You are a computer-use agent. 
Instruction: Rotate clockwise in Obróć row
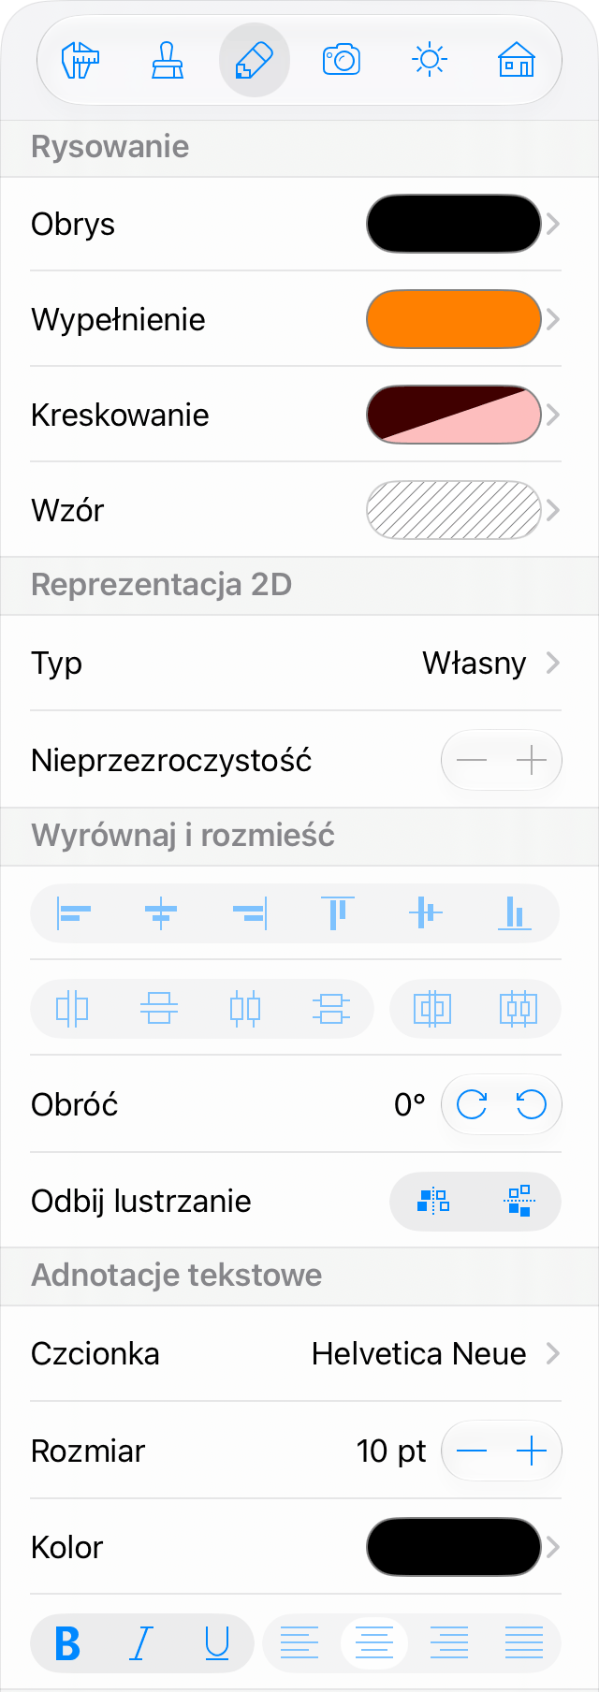pos(472,1105)
